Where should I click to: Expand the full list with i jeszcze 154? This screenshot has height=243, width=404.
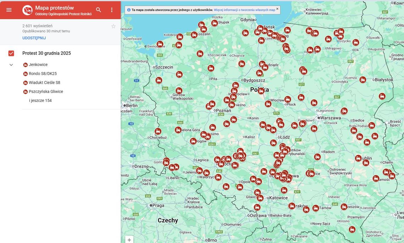pos(41,100)
